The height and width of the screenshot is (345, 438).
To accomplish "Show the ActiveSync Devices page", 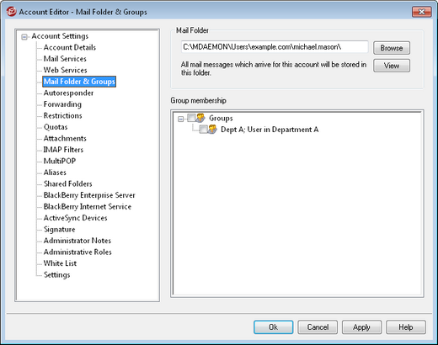I will (75, 218).
